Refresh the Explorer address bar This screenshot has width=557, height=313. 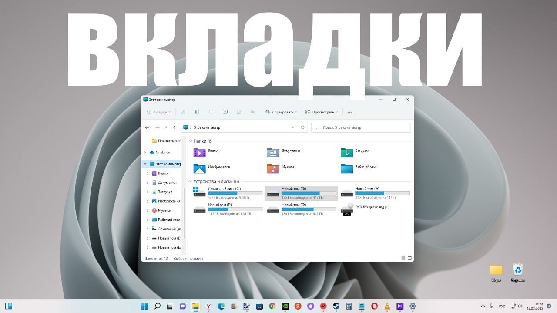click(x=303, y=127)
